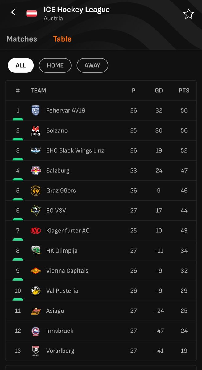Open the Klagenfurter AC logo
Screen dimensions: 202x370
click(x=36, y=231)
